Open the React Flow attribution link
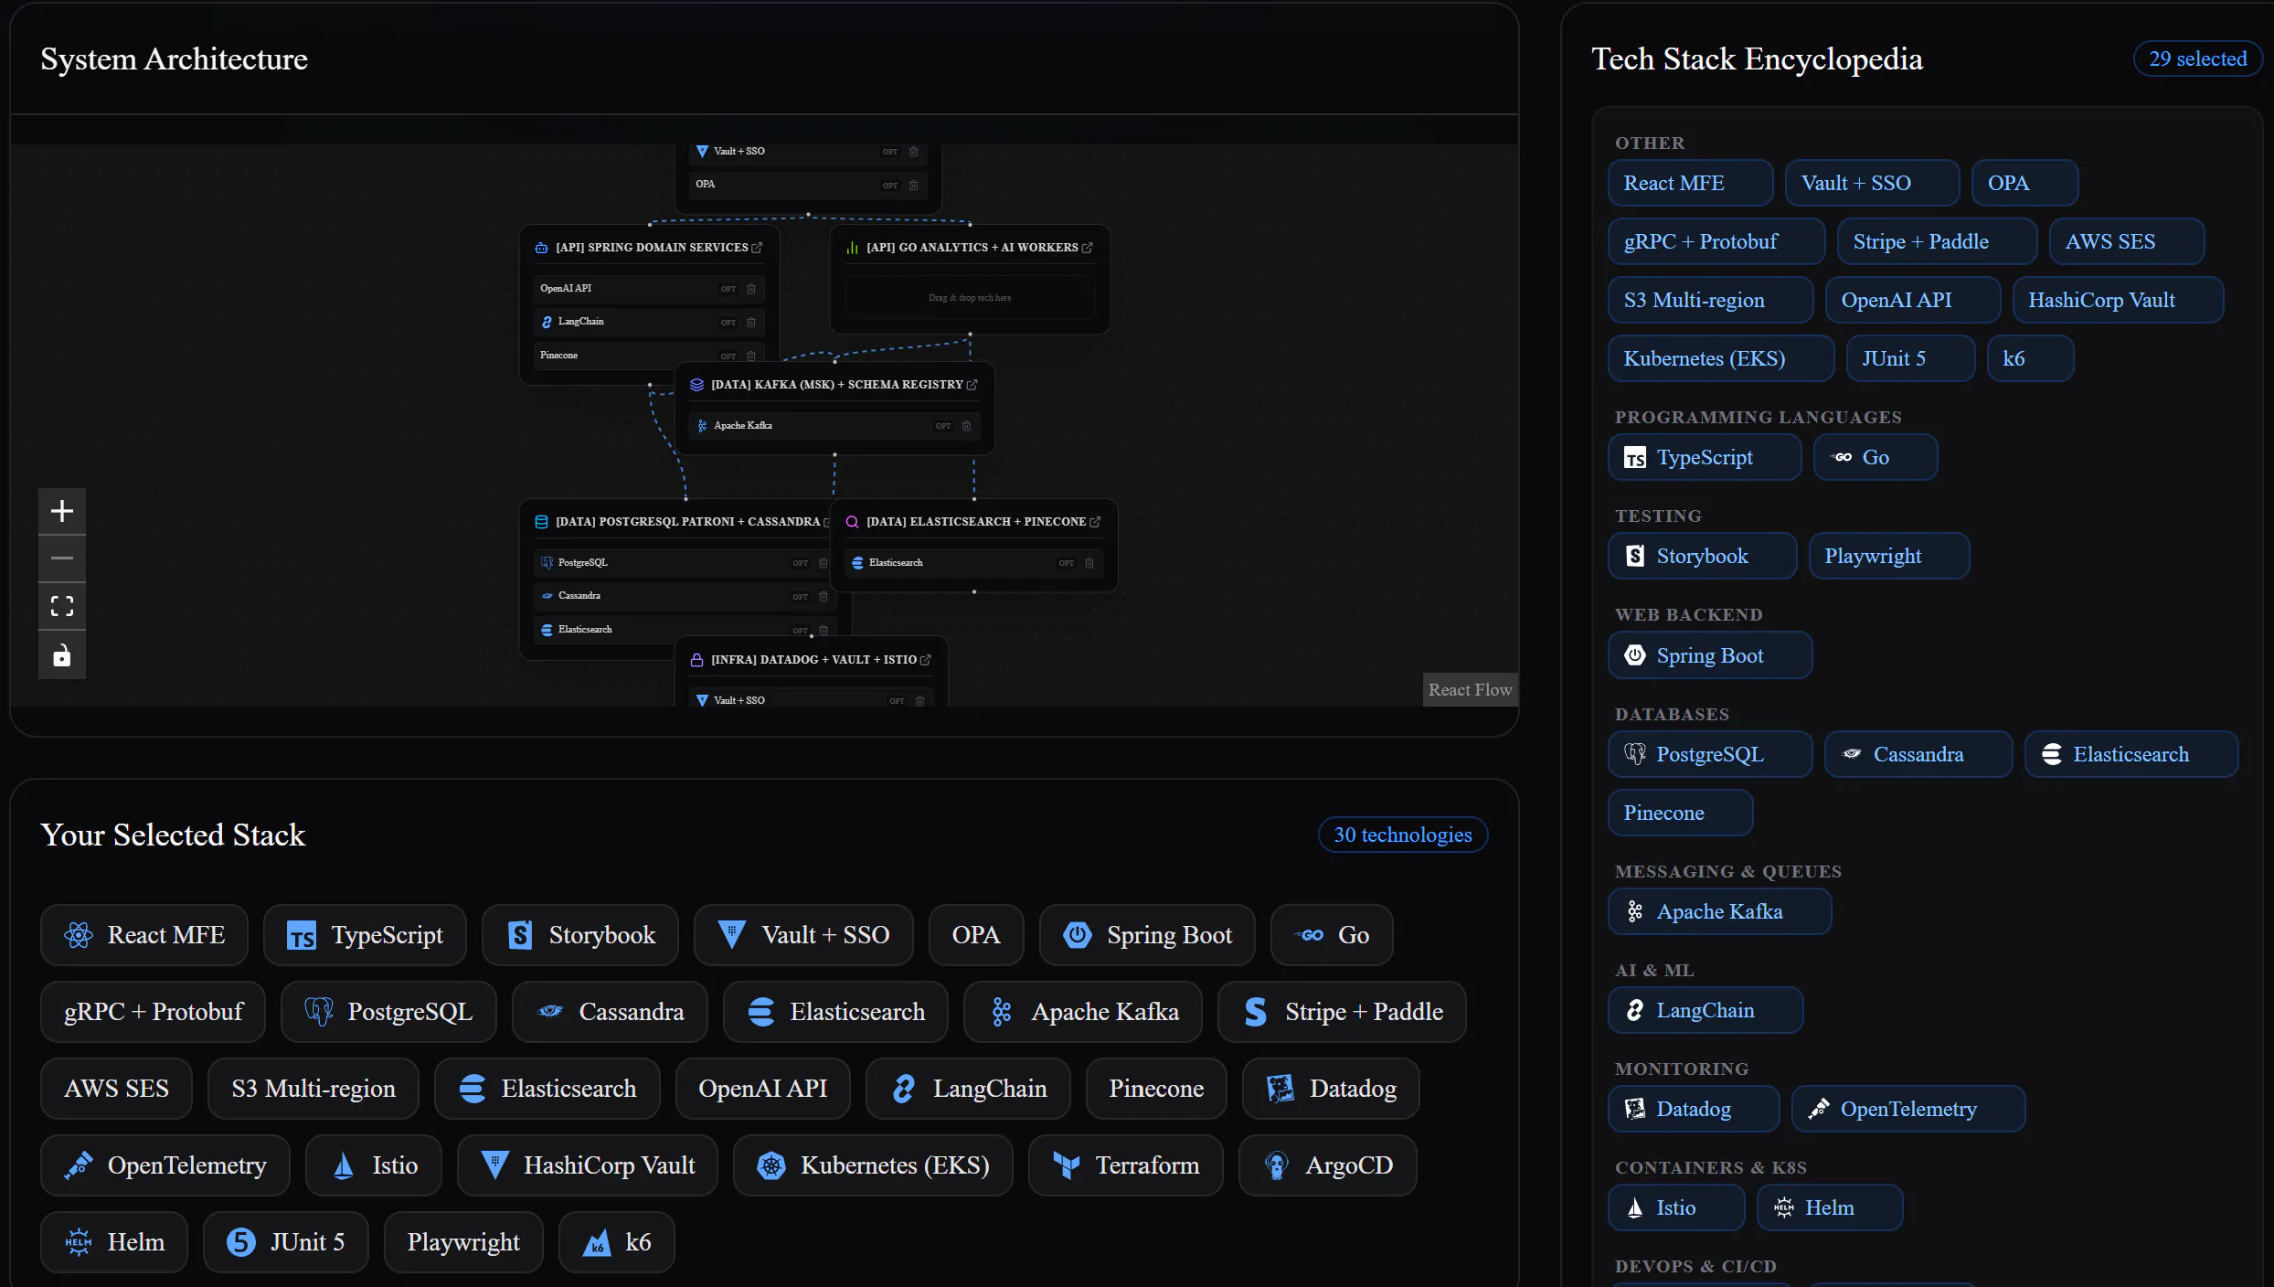 1470,690
